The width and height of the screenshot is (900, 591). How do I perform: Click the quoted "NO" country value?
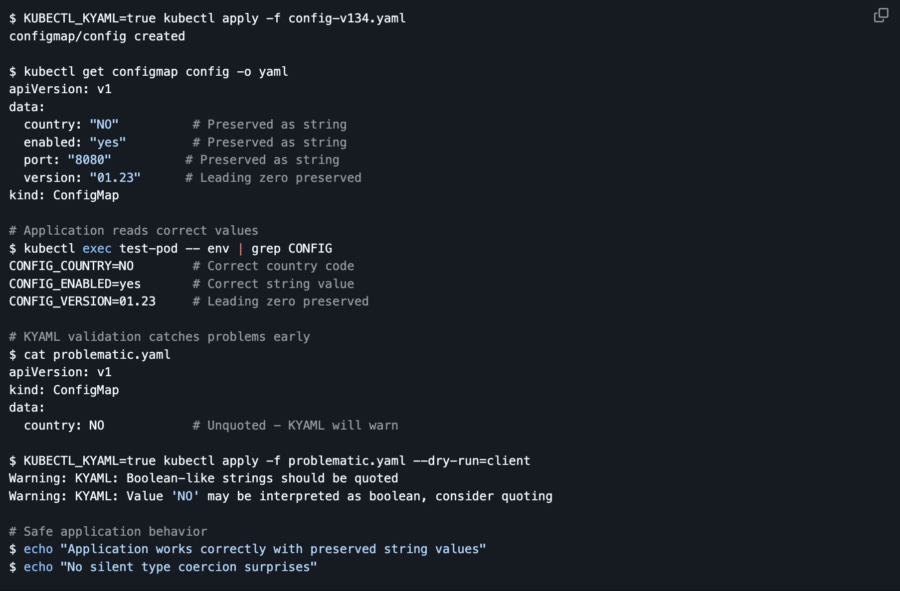[x=104, y=125]
